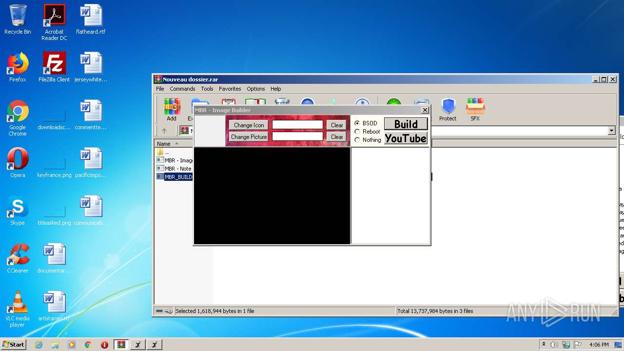Open titleasked.png desktop file
The image size is (624, 351).
[x=54, y=214]
